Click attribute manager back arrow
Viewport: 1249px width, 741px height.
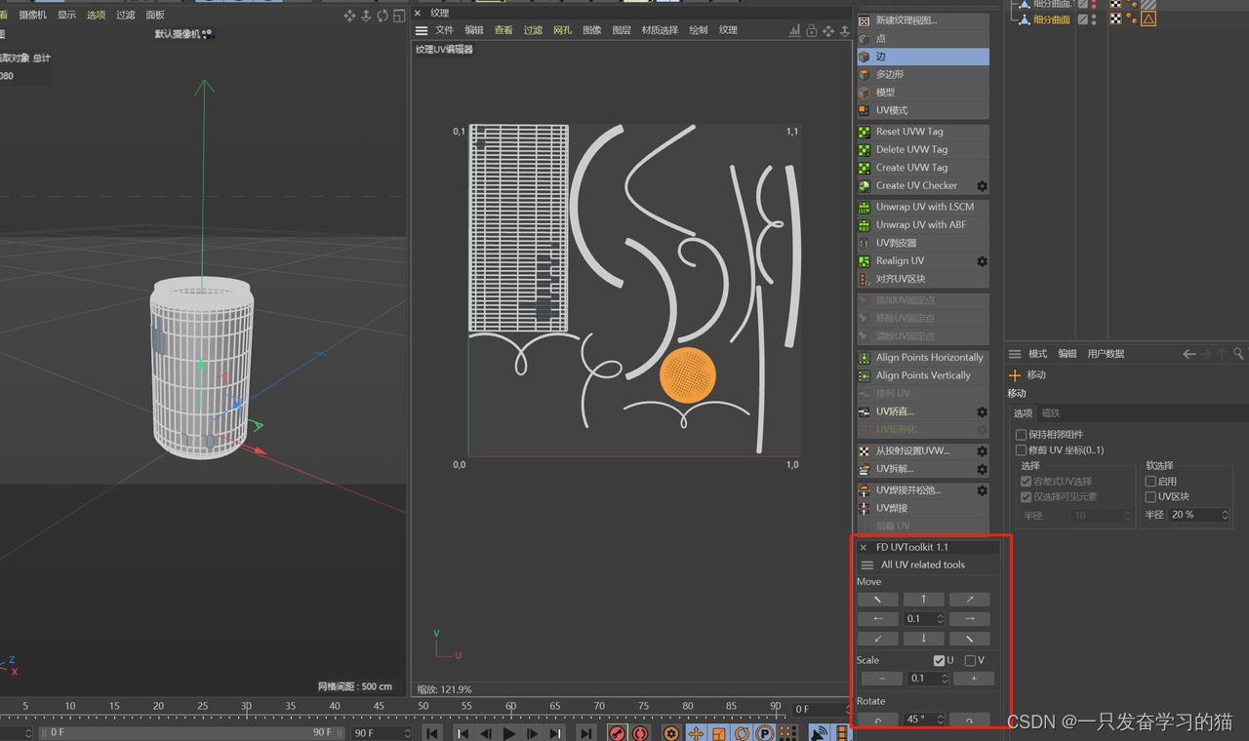click(x=1189, y=354)
